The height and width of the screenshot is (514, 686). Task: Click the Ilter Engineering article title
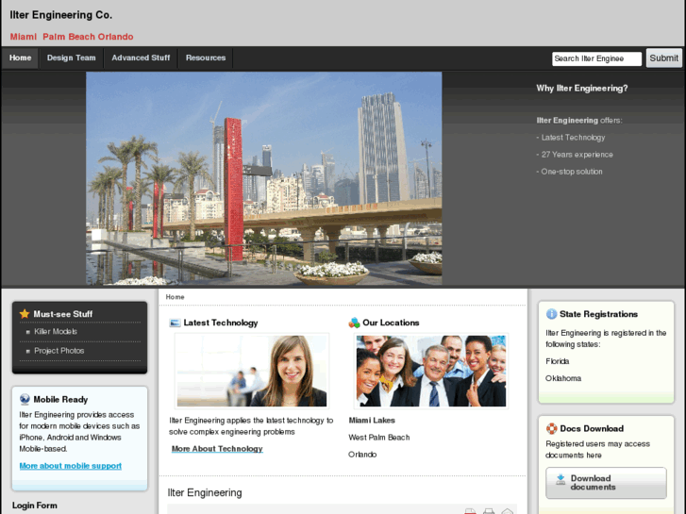coord(205,492)
